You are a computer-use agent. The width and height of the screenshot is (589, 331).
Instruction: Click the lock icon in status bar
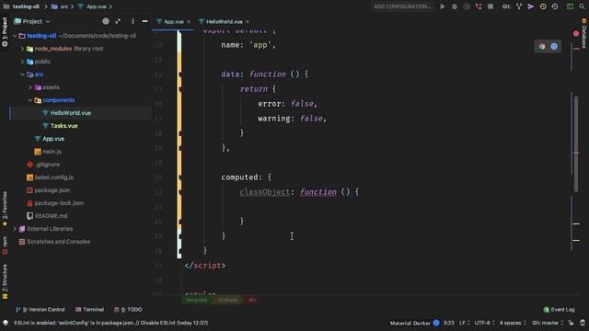pos(571,323)
